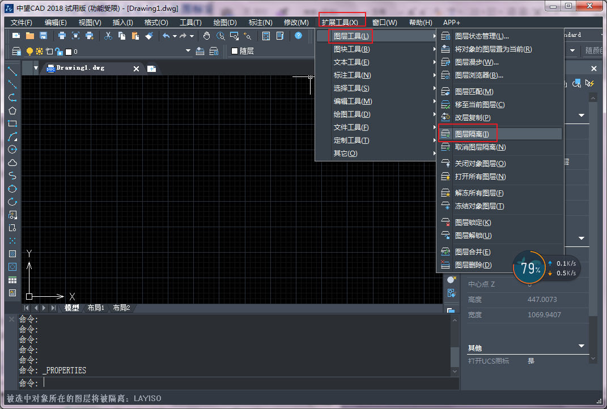
Task: Select the Rectangle drawing tool
Action: click(x=12, y=123)
